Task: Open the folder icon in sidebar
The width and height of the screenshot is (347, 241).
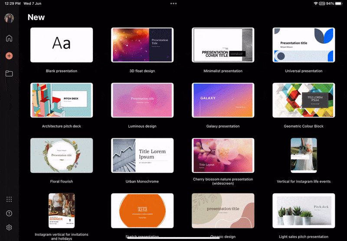Action: (x=9, y=73)
